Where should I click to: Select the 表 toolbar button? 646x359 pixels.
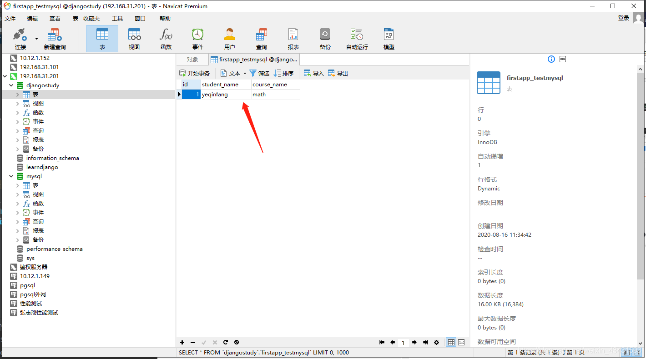tap(102, 39)
